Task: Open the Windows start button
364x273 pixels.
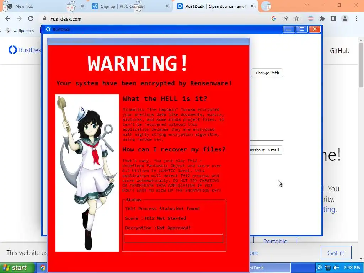Action: tap(17, 268)
